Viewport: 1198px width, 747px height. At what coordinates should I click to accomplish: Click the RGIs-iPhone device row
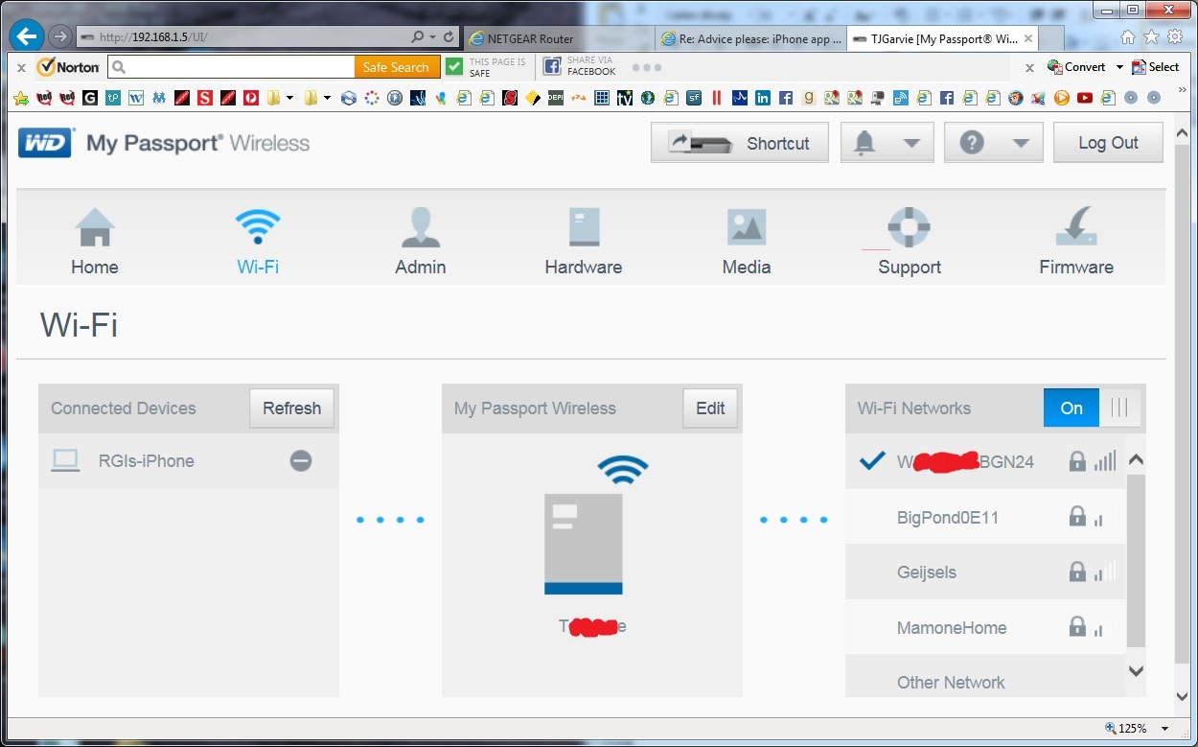[189, 461]
